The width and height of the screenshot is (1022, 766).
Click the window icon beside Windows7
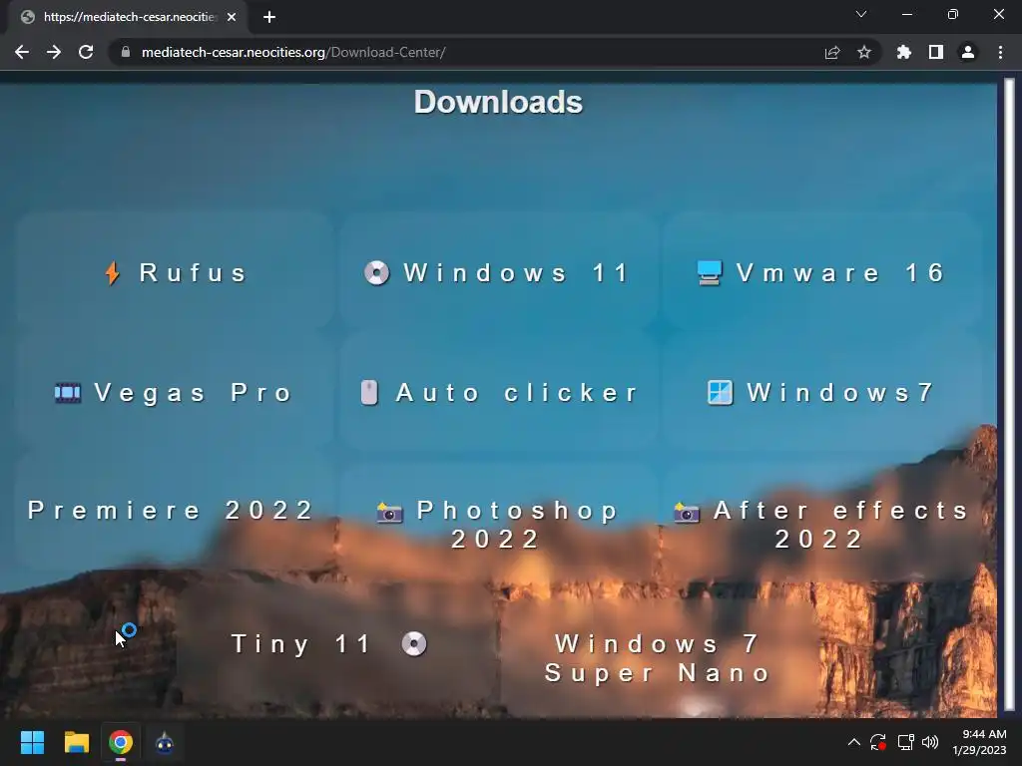721,393
